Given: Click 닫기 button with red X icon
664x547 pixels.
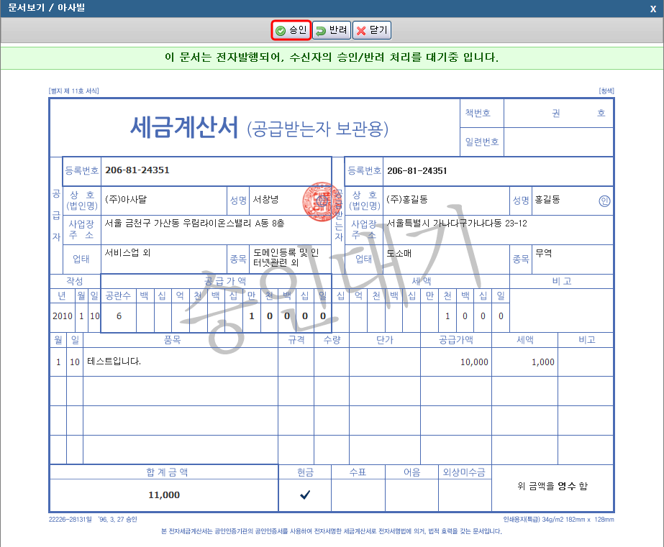Looking at the screenshot, I should (x=372, y=30).
